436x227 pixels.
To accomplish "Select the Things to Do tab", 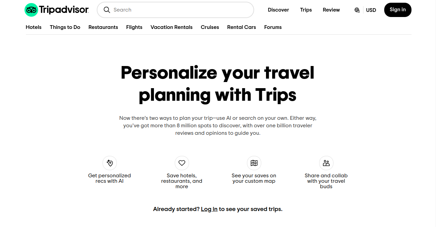I will tap(65, 27).
